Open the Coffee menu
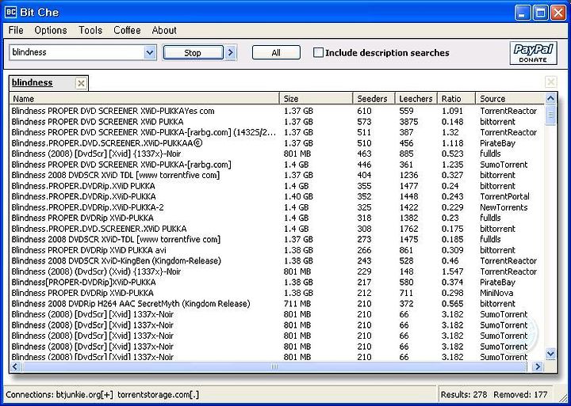571x406 pixels. coord(127,30)
